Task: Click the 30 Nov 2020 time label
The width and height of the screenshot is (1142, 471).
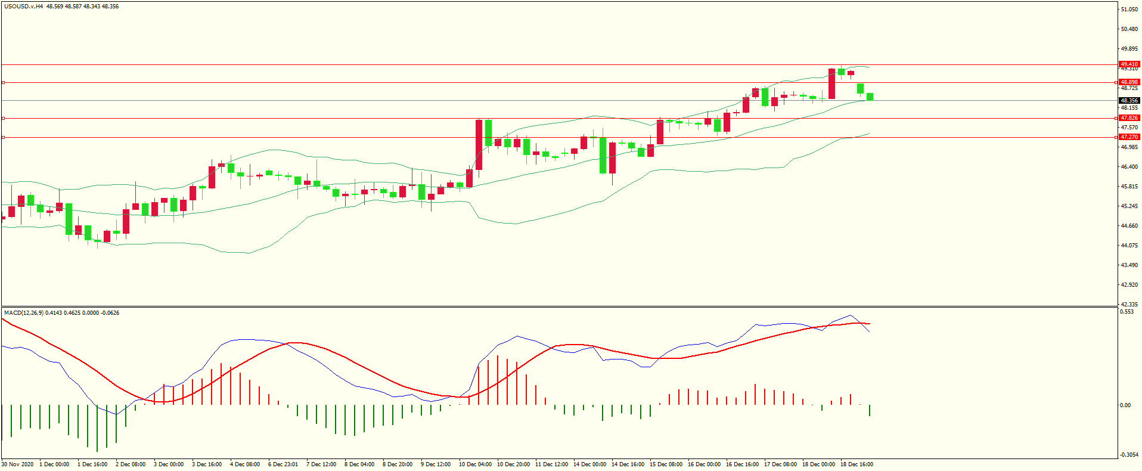Action: 18,464
